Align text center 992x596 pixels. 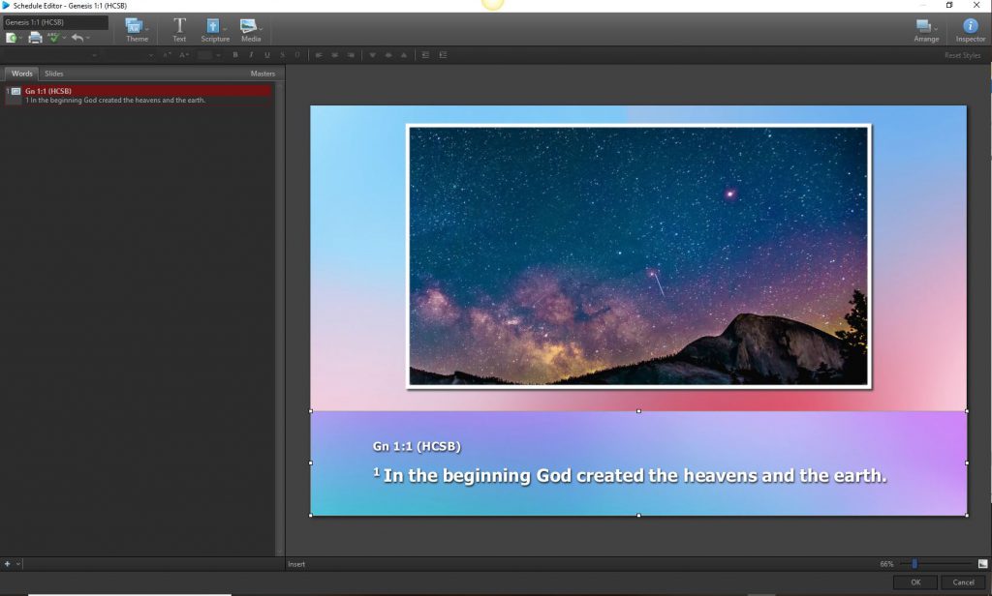coord(334,55)
